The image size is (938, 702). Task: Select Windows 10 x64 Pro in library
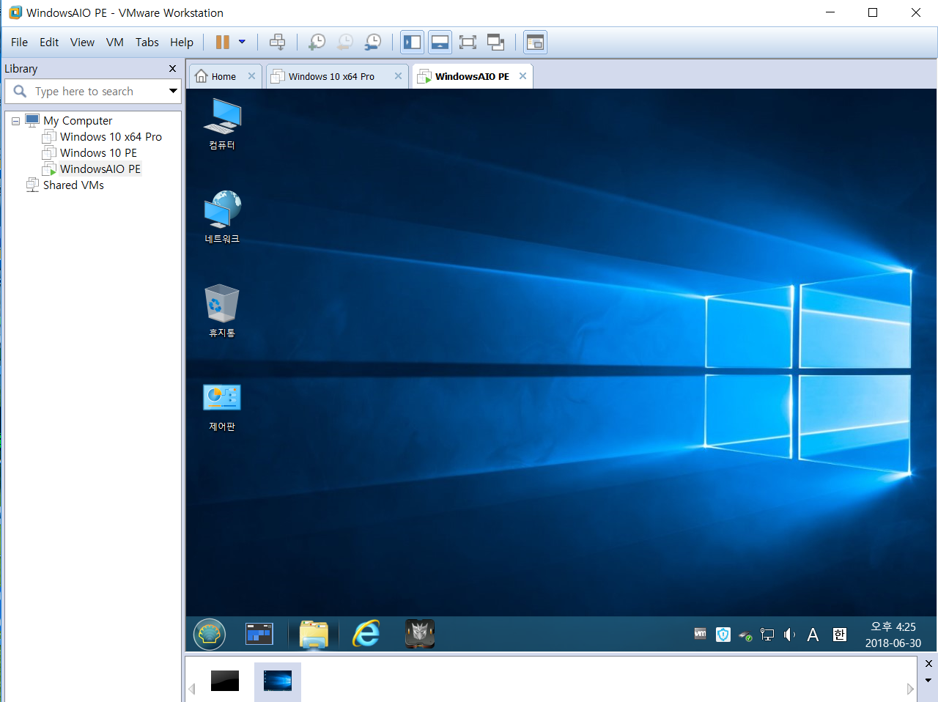click(x=111, y=137)
